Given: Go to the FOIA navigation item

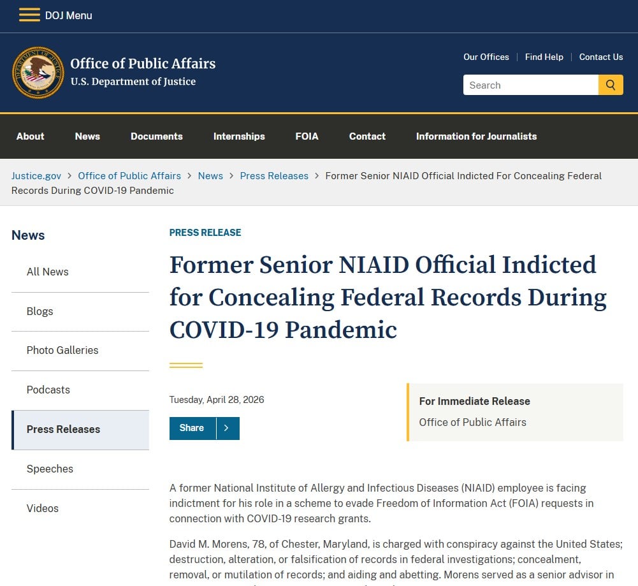Looking at the screenshot, I should coord(307,136).
